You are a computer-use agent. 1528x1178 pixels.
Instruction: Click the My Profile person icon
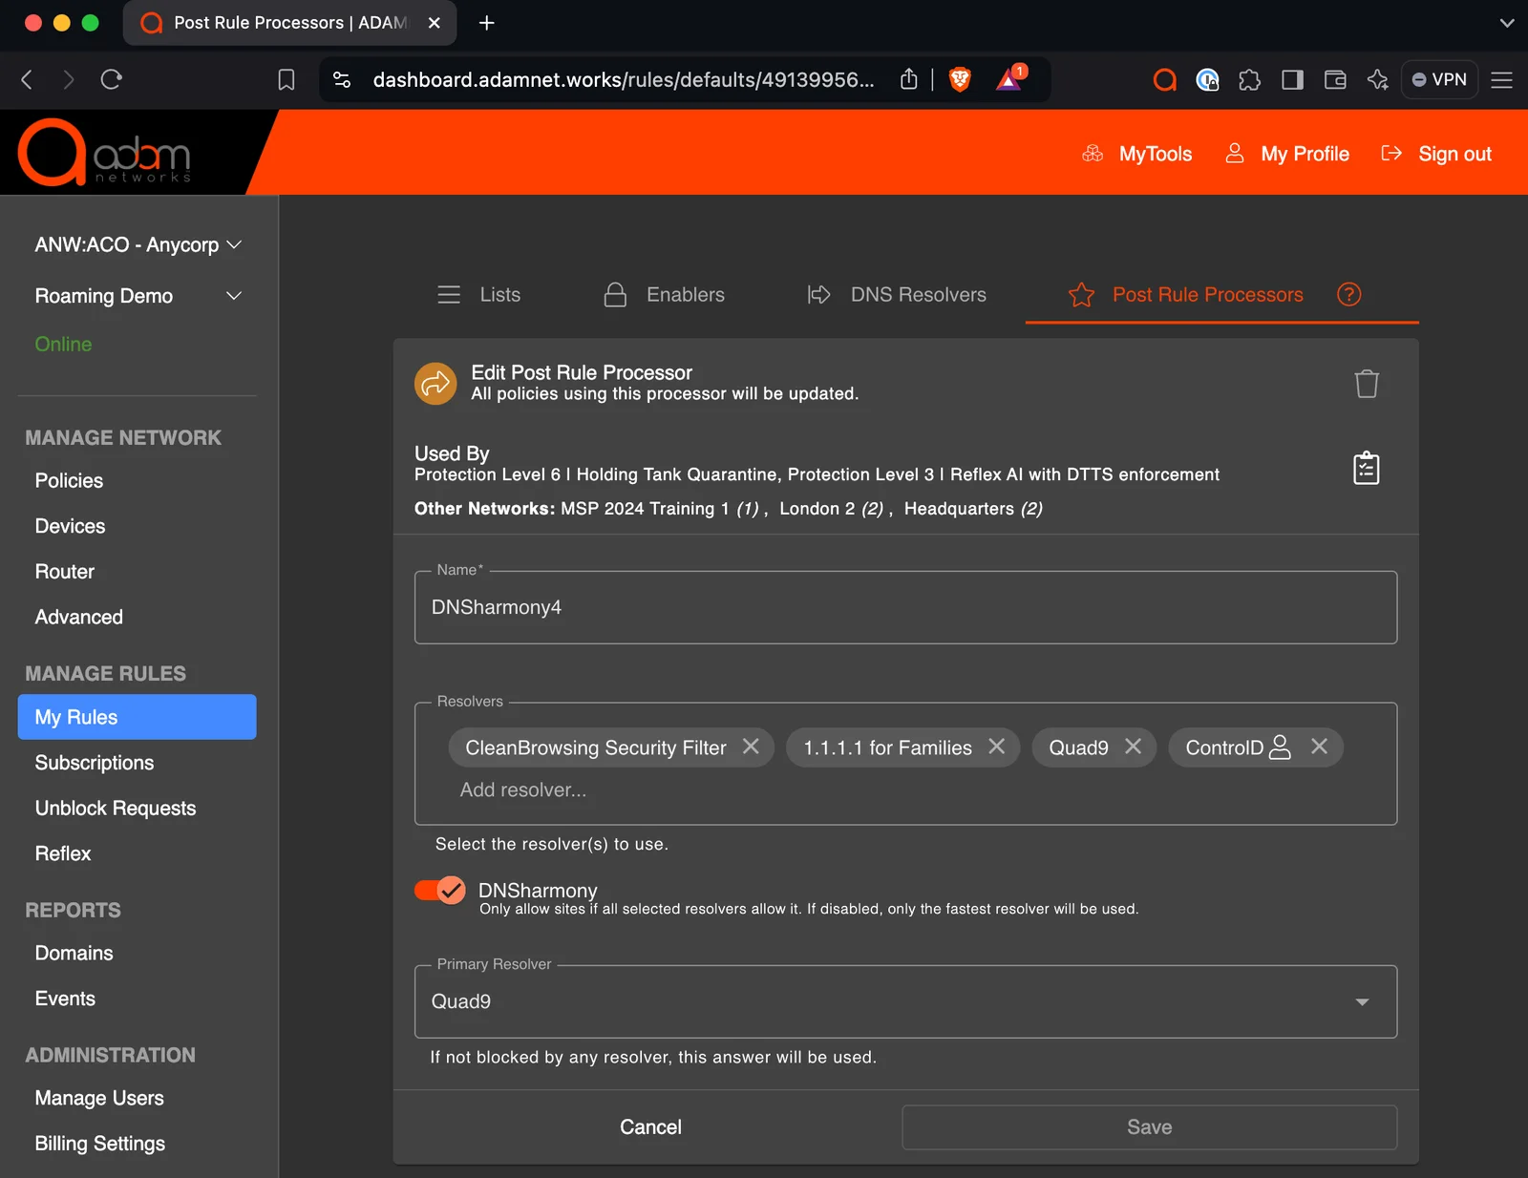[x=1234, y=154]
